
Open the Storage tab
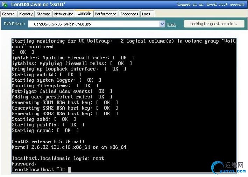pos(43,14)
